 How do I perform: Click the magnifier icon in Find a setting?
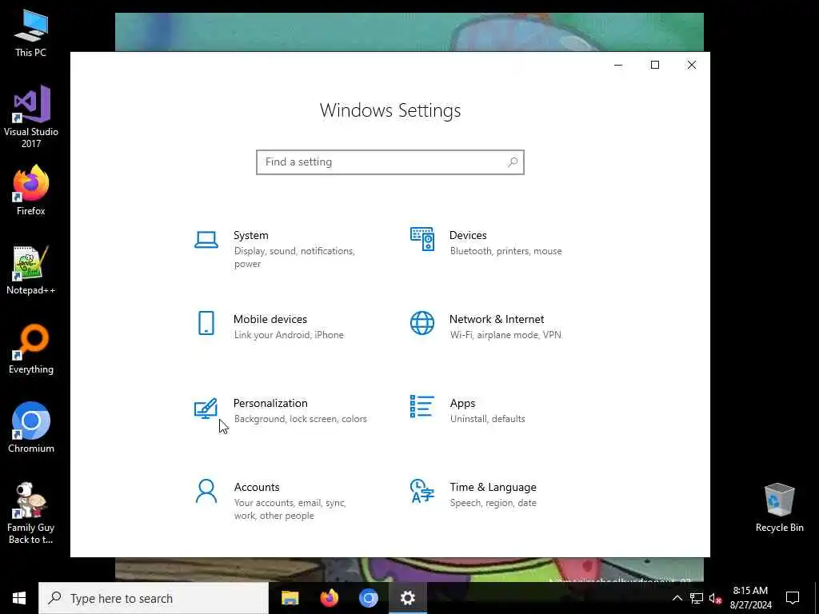[x=513, y=161]
